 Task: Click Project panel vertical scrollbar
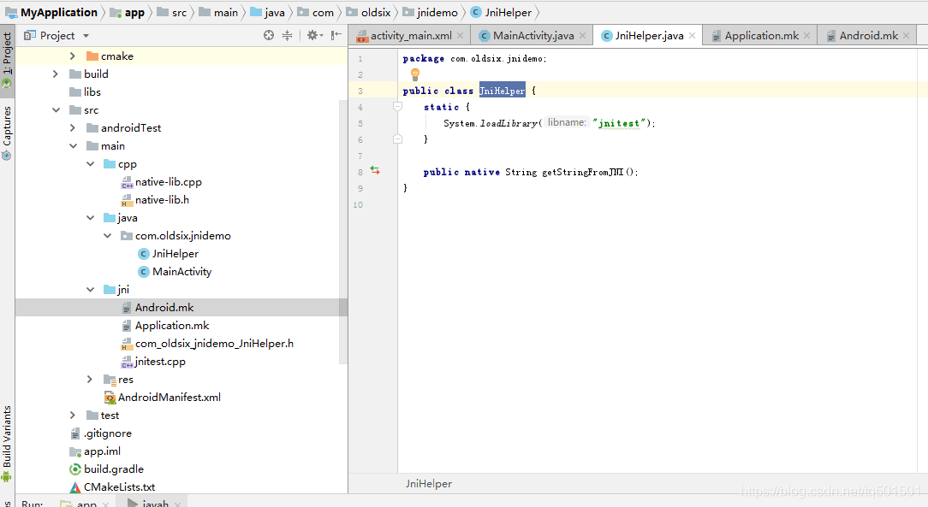pyautogui.click(x=342, y=231)
